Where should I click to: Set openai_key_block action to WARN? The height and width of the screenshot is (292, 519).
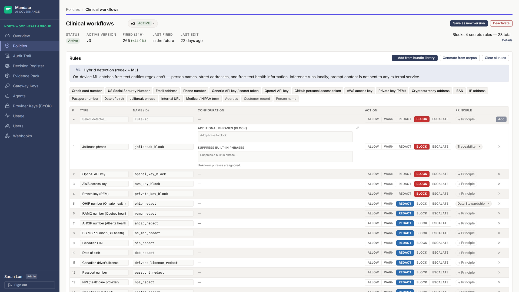388,174
